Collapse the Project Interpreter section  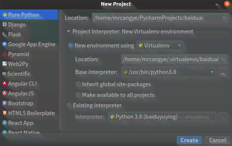tap(68, 31)
